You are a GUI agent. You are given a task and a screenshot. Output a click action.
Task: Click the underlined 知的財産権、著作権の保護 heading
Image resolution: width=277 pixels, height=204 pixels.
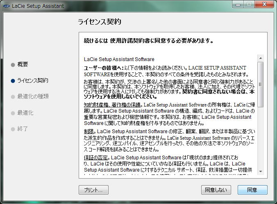[x=112, y=105]
